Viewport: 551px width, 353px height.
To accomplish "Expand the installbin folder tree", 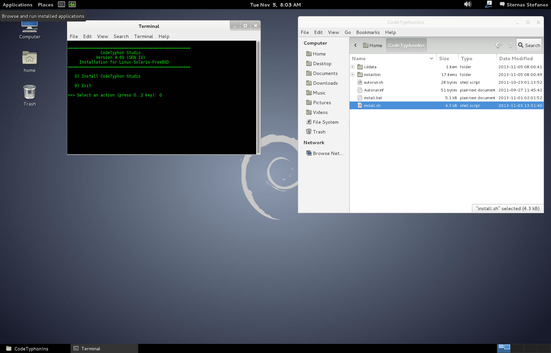I will click(353, 75).
